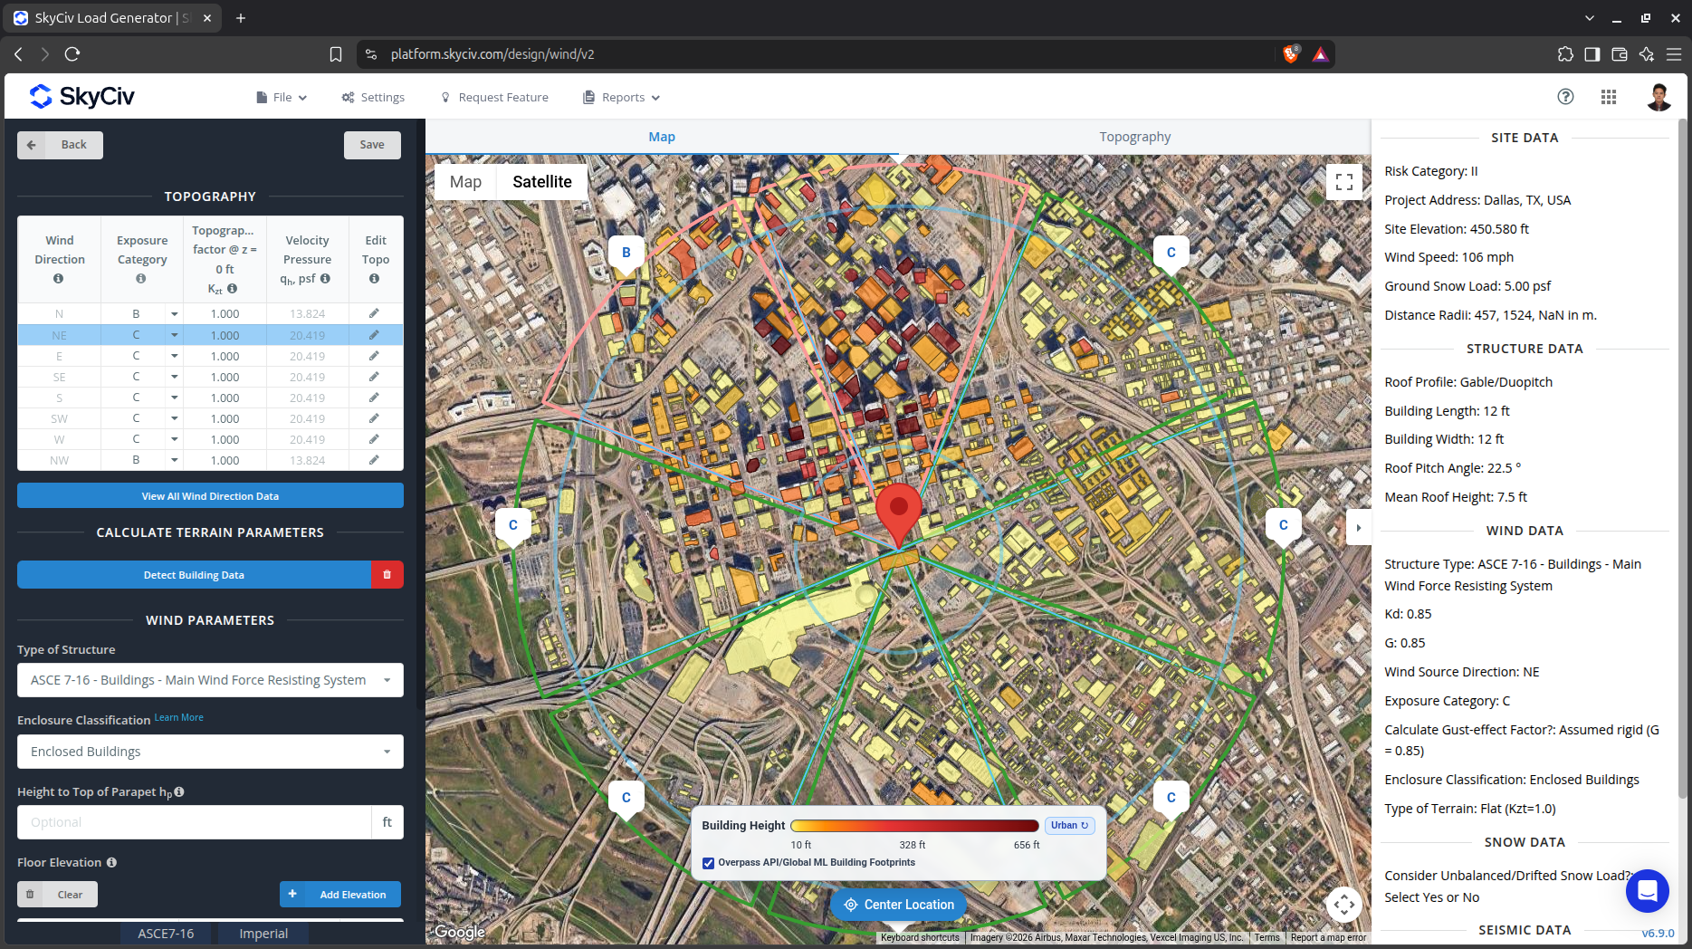Click the Floor Elevation info icon

coord(111,862)
